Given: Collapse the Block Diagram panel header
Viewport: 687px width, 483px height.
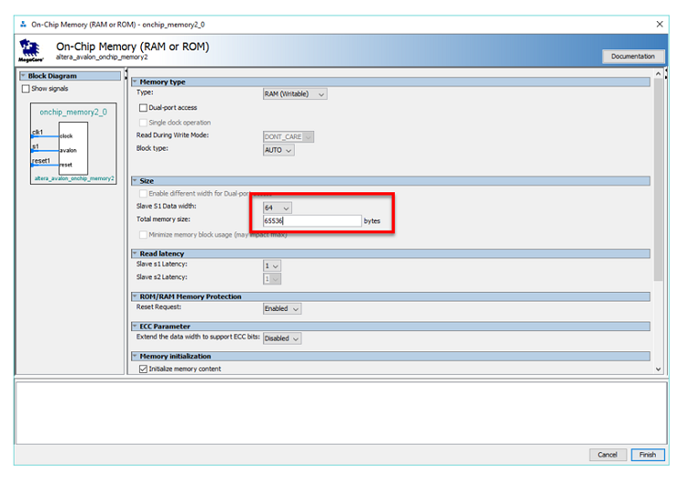Looking at the screenshot, I should click(x=24, y=76).
